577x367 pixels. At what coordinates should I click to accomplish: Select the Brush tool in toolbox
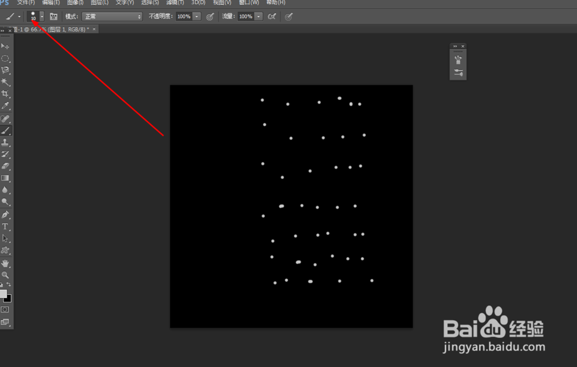(x=5, y=130)
